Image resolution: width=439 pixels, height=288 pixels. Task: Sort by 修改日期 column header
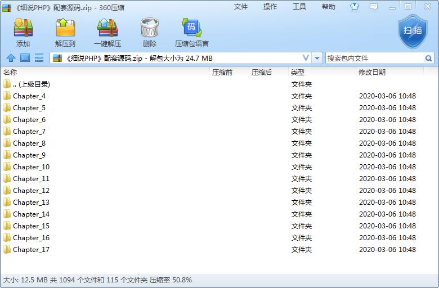[x=389, y=72]
